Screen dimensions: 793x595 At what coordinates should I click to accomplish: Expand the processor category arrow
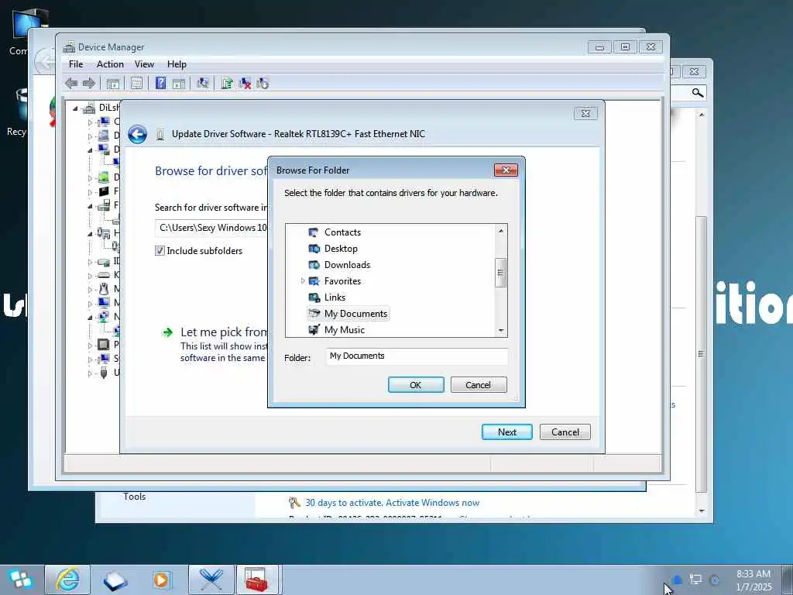[x=90, y=346]
